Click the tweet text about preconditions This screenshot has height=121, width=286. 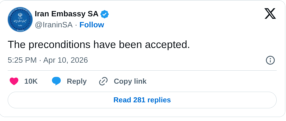pyautogui.click(x=99, y=45)
